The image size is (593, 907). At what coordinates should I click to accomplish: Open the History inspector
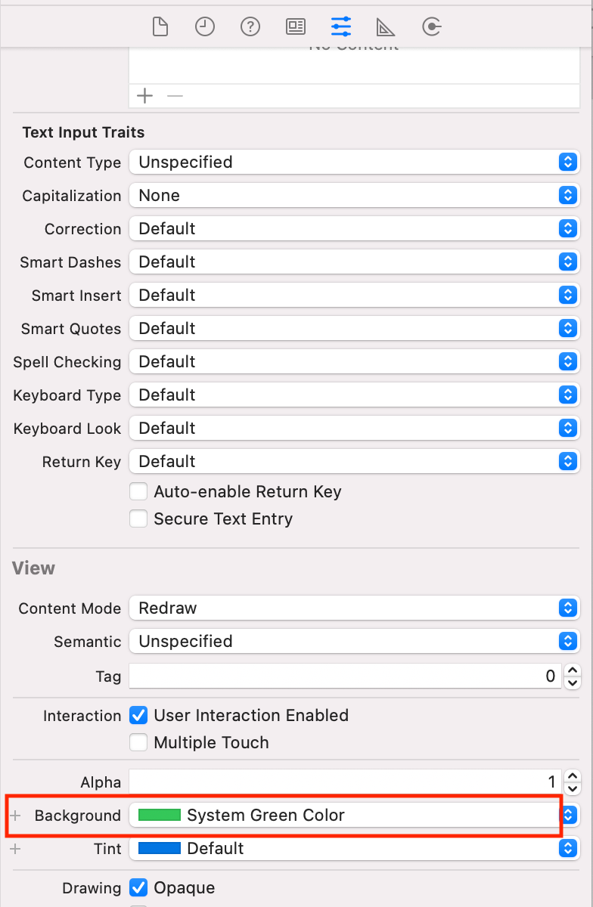[204, 26]
